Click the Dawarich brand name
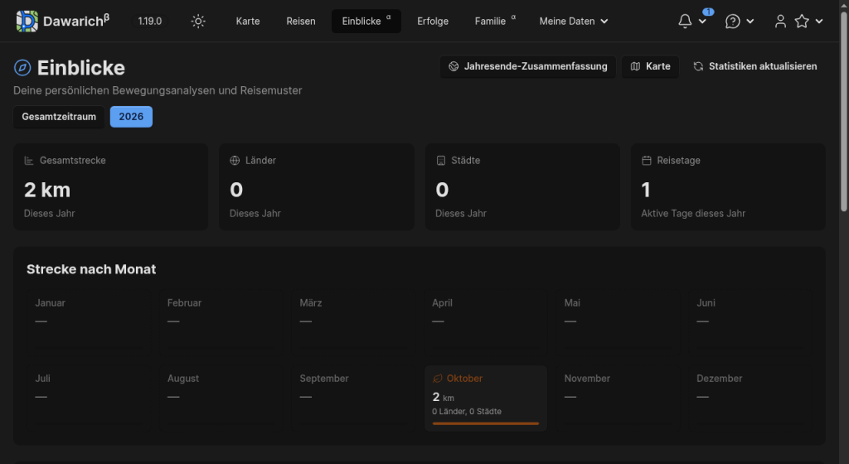 pyautogui.click(x=76, y=21)
